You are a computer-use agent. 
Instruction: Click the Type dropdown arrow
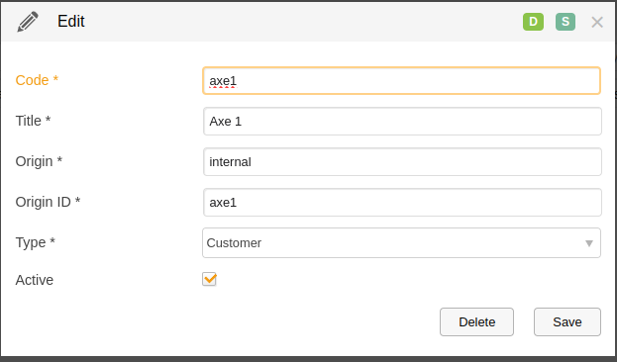click(x=589, y=243)
